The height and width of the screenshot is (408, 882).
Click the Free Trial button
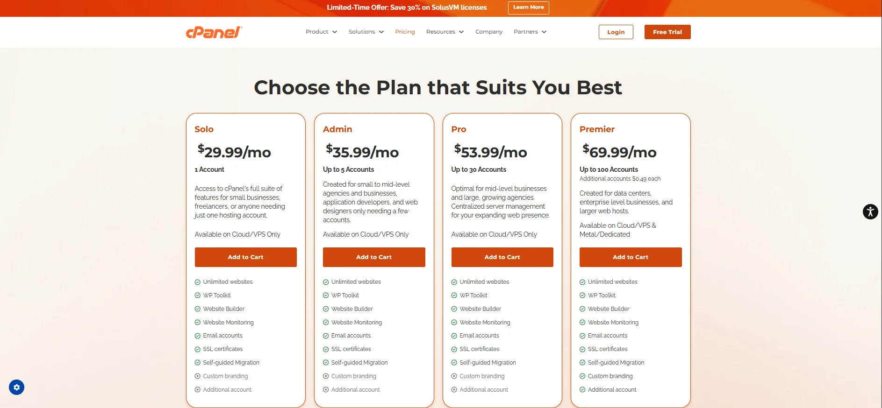[x=667, y=32]
